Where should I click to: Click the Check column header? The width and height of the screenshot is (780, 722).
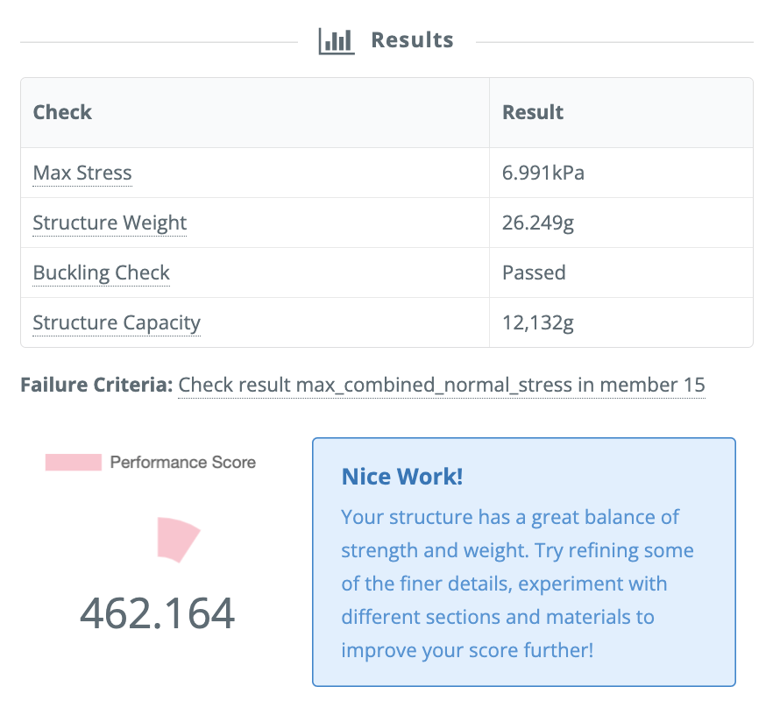pyautogui.click(x=62, y=112)
